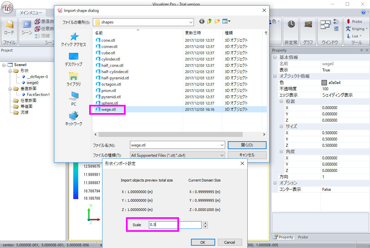Select the メインメニュー ribbon tab
This screenshot has width=370, height=248.
coord(31,13)
